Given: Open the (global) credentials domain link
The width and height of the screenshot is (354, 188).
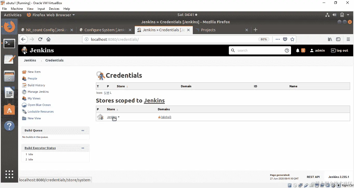Looking at the screenshot, I should click(x=166, y=117).
